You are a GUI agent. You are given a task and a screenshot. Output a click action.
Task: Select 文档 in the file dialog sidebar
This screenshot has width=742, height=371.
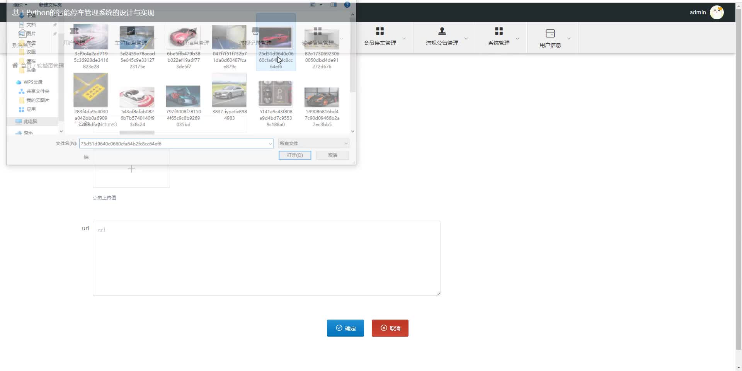pos(31,24)
